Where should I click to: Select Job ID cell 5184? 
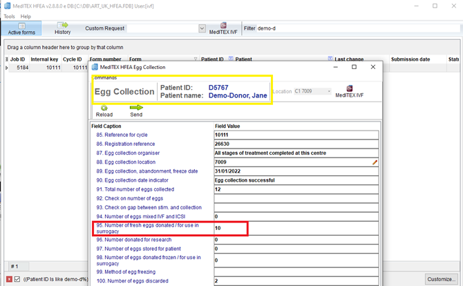coord(19,68)
